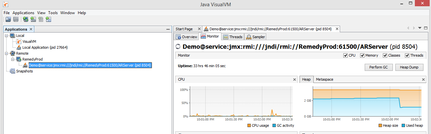The height and width of the screenshot is (134, 431).
Task: Collapse the Local tree node
Action: click(x=7, y=36)
